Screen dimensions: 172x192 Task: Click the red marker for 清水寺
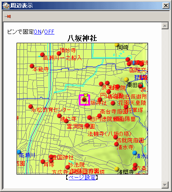coord(116,144)
